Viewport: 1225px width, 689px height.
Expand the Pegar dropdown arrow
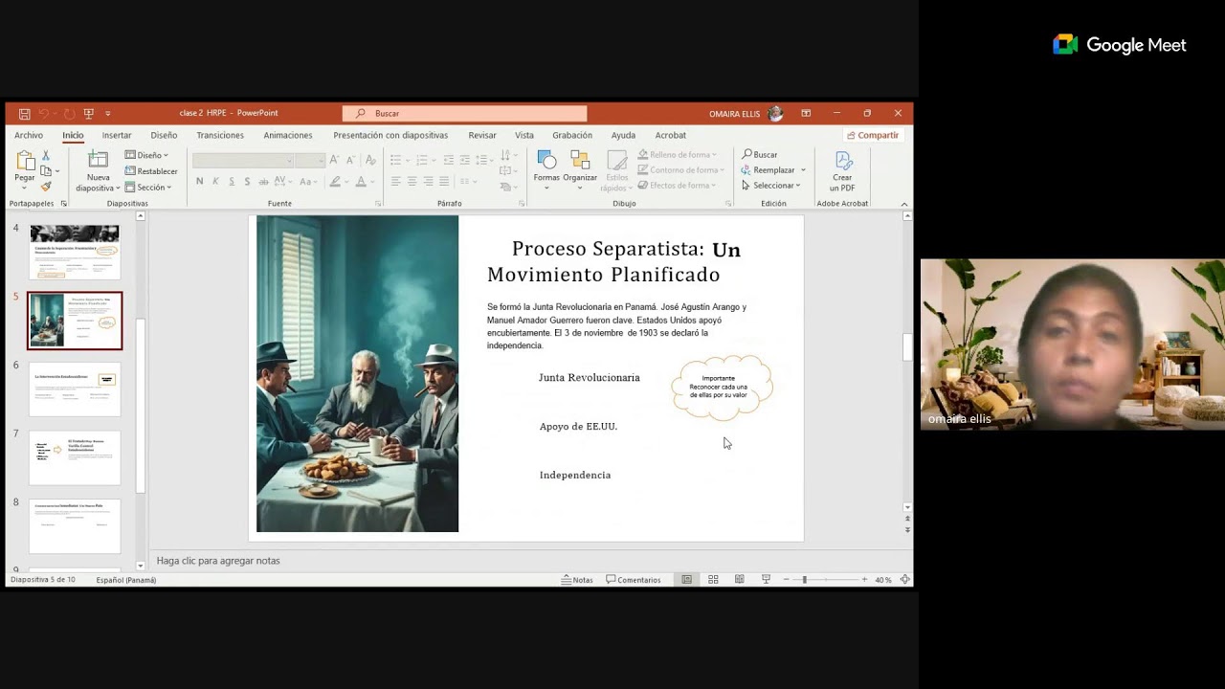[25, 186]
